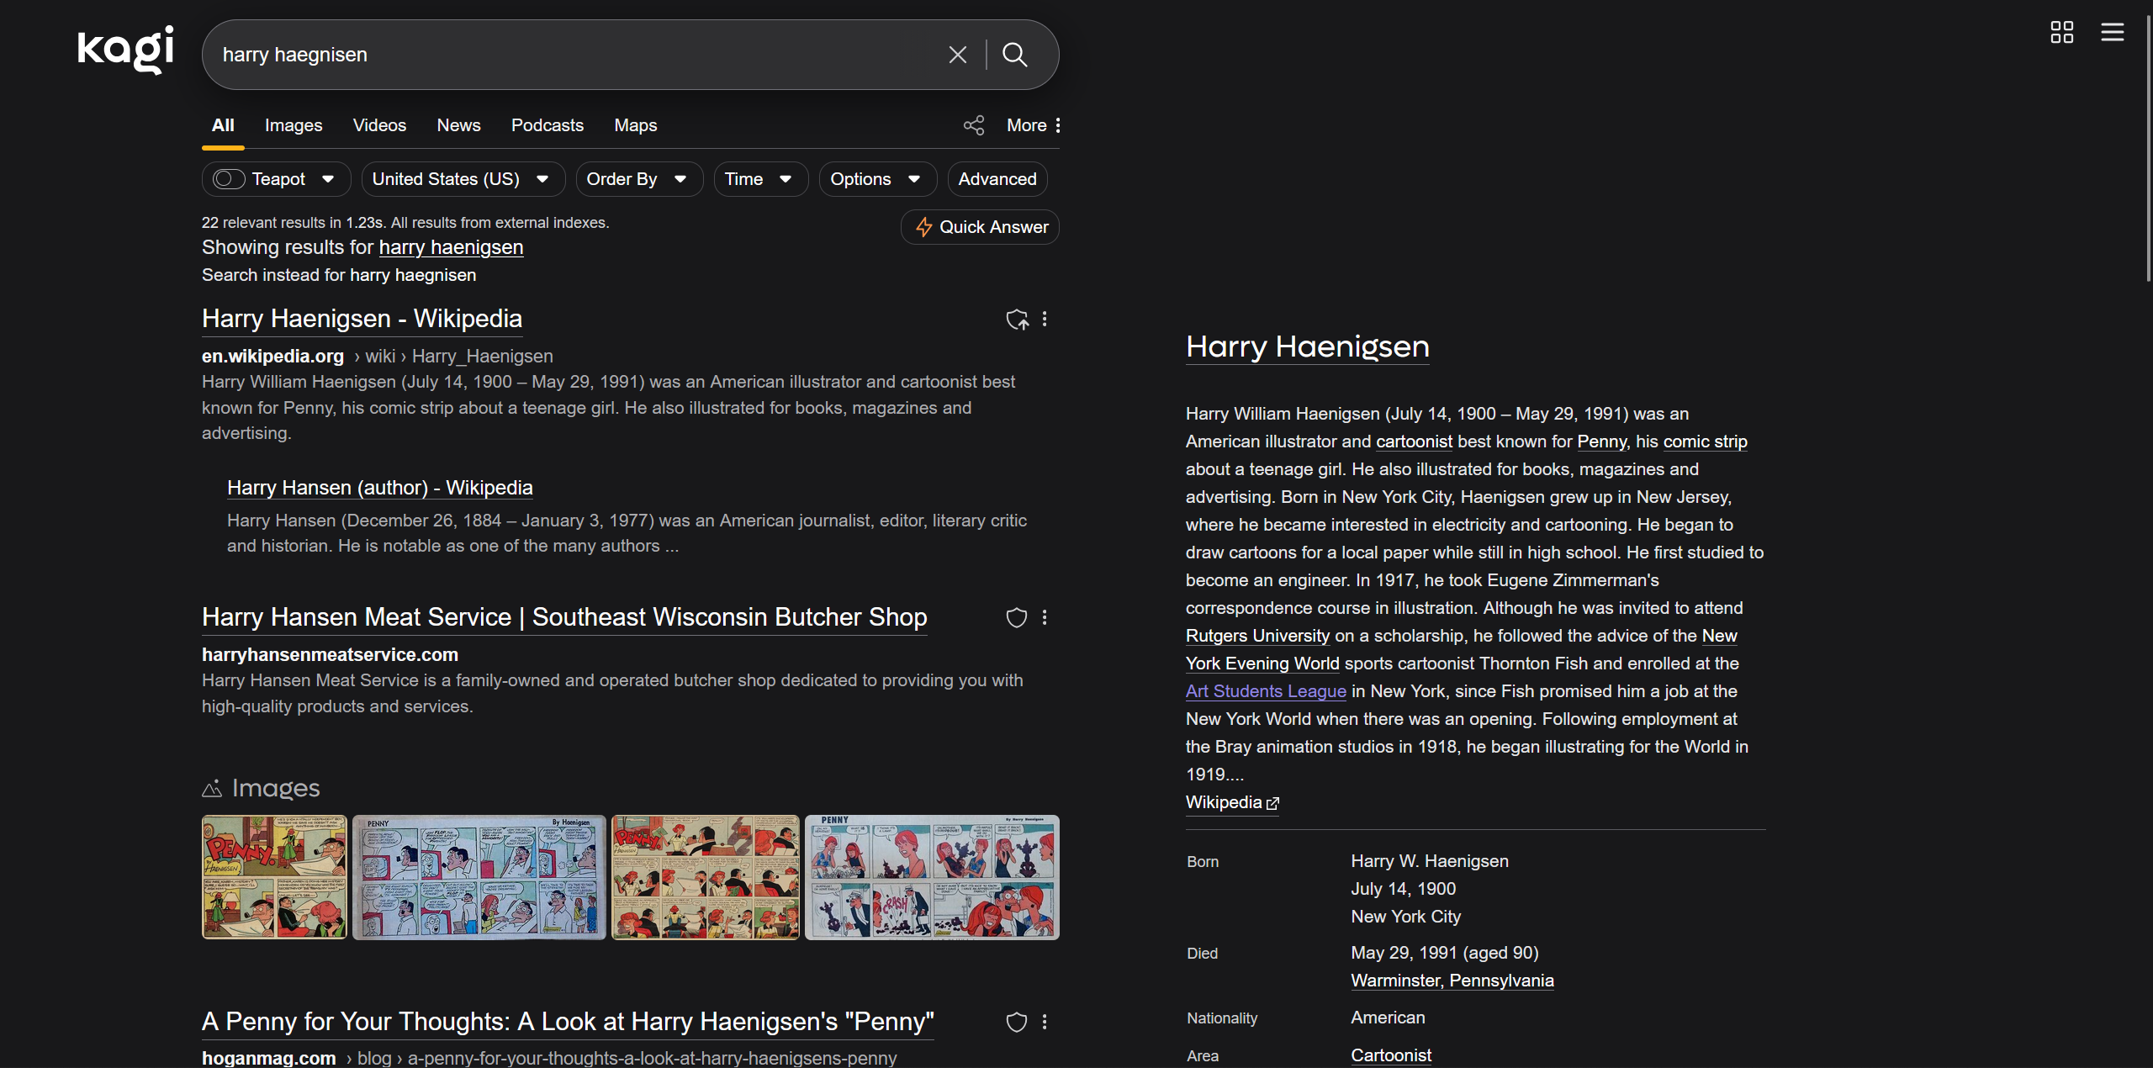Open third Penny comic thumbnail
The image size is (2153, 1068).
[x=705, y=877]
